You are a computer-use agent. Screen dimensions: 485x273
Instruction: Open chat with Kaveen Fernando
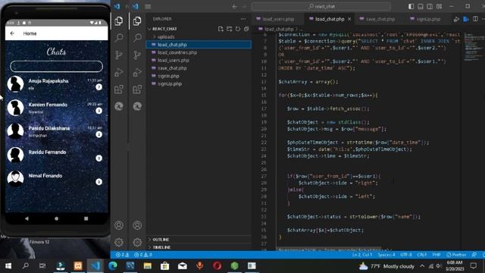click(x=56, y=108)
